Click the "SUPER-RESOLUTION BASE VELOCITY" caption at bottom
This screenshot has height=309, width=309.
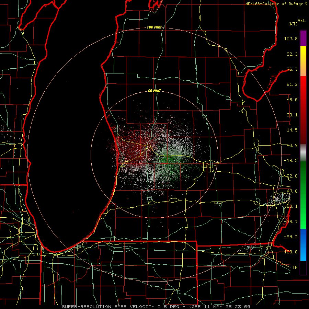[108, 307]
